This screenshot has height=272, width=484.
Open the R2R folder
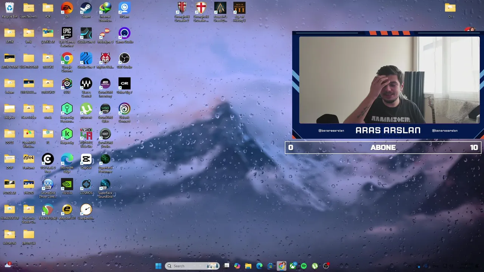coord(48,10)
